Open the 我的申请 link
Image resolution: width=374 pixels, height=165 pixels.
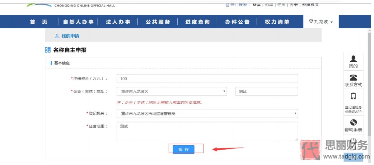tap(70, 36)
